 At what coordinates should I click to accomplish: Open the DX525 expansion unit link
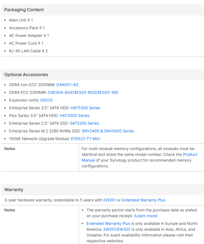click(x=46, y=100)
